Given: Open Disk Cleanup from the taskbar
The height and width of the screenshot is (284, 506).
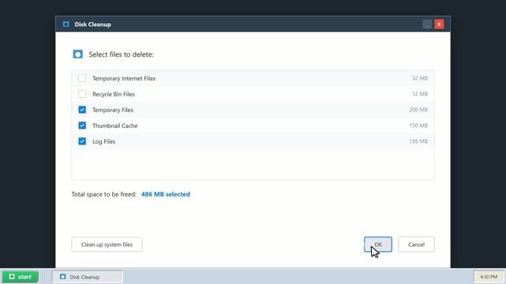Looking at the screenshot, I should point(88,277).
